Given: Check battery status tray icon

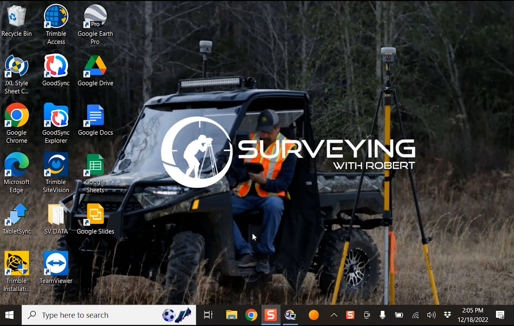Looking at the screenshot, I should click(x=399, y=315).
